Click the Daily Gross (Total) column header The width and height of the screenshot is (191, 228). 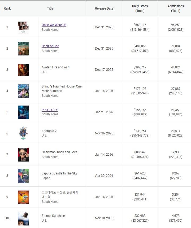click(x=140, y=8)
